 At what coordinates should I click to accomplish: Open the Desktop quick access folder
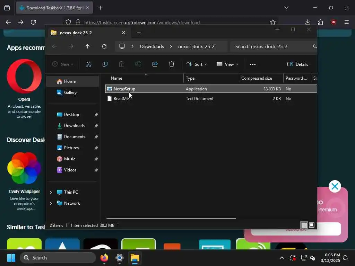pyautogui.click(x=72, y=114)
